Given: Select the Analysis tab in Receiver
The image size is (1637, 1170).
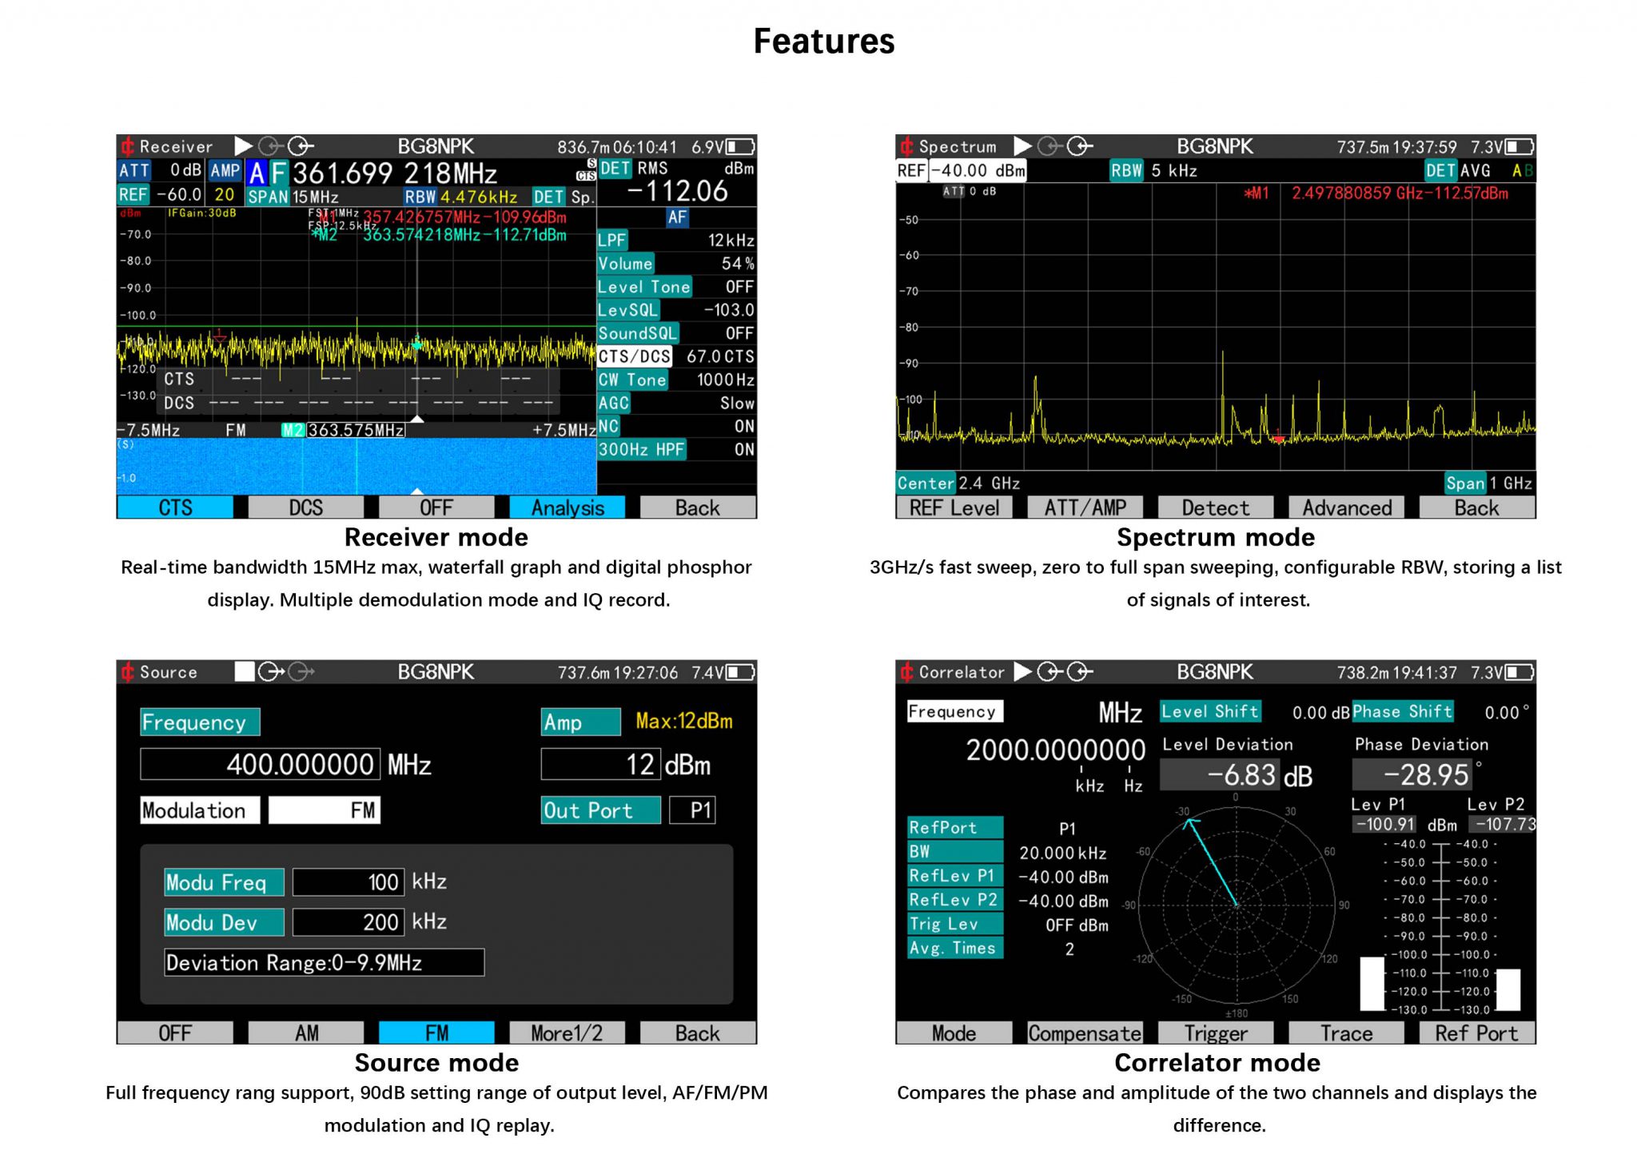Looking at the screenshot, I should coord(567,507).
